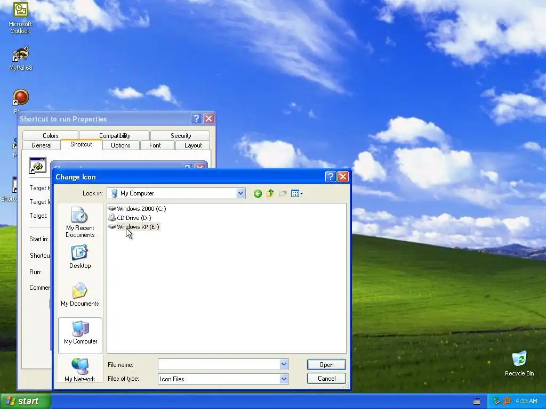The width and height of the screenshot is (546, 409).
Task: Open My Network places shortcut
Action: [80, 370]
